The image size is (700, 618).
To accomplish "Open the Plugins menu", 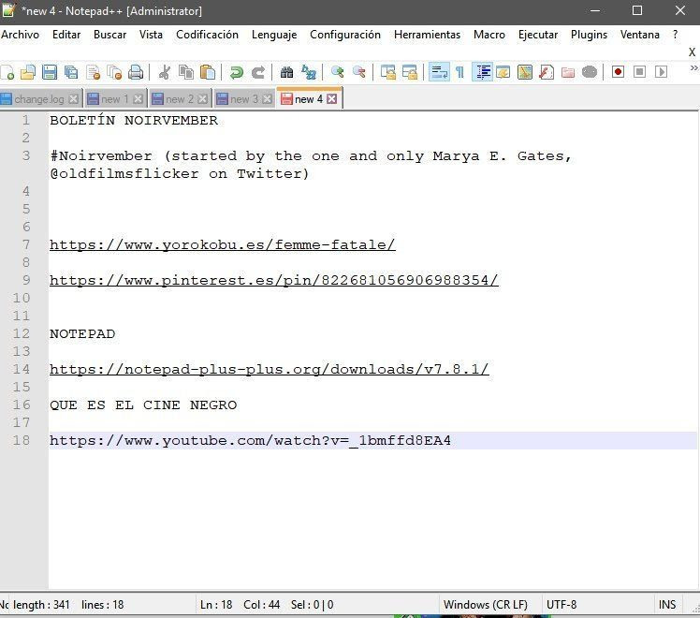I will (589, 35).
